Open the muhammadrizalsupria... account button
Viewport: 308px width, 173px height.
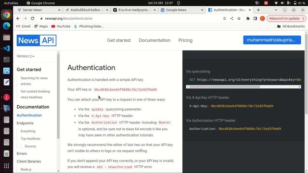[x=272, y=40]
